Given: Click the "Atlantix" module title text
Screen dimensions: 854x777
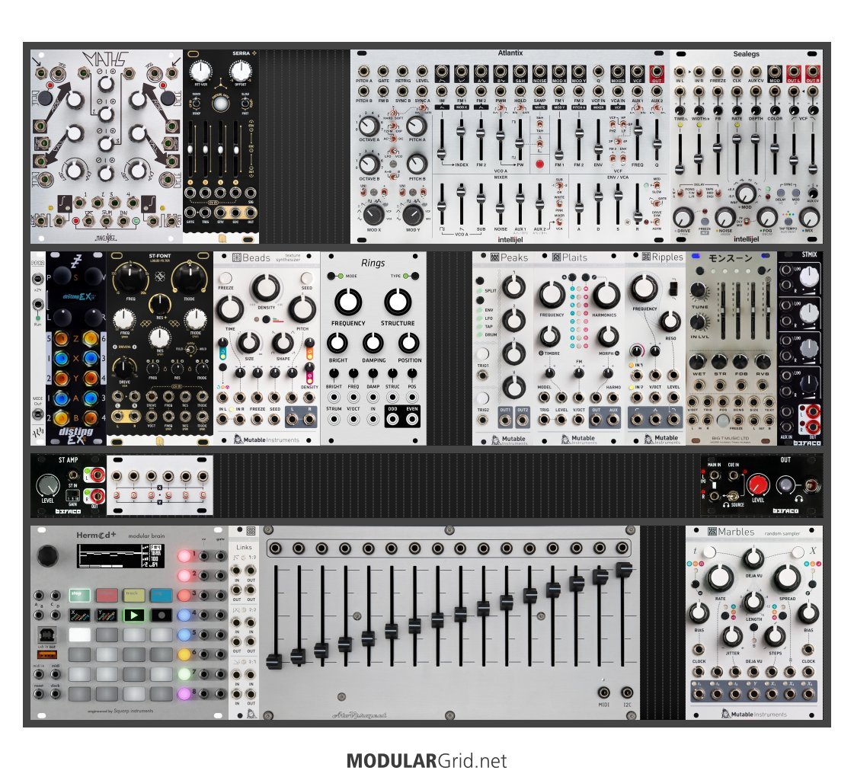Looking at the screenshot, I should (x=510, y=53).
